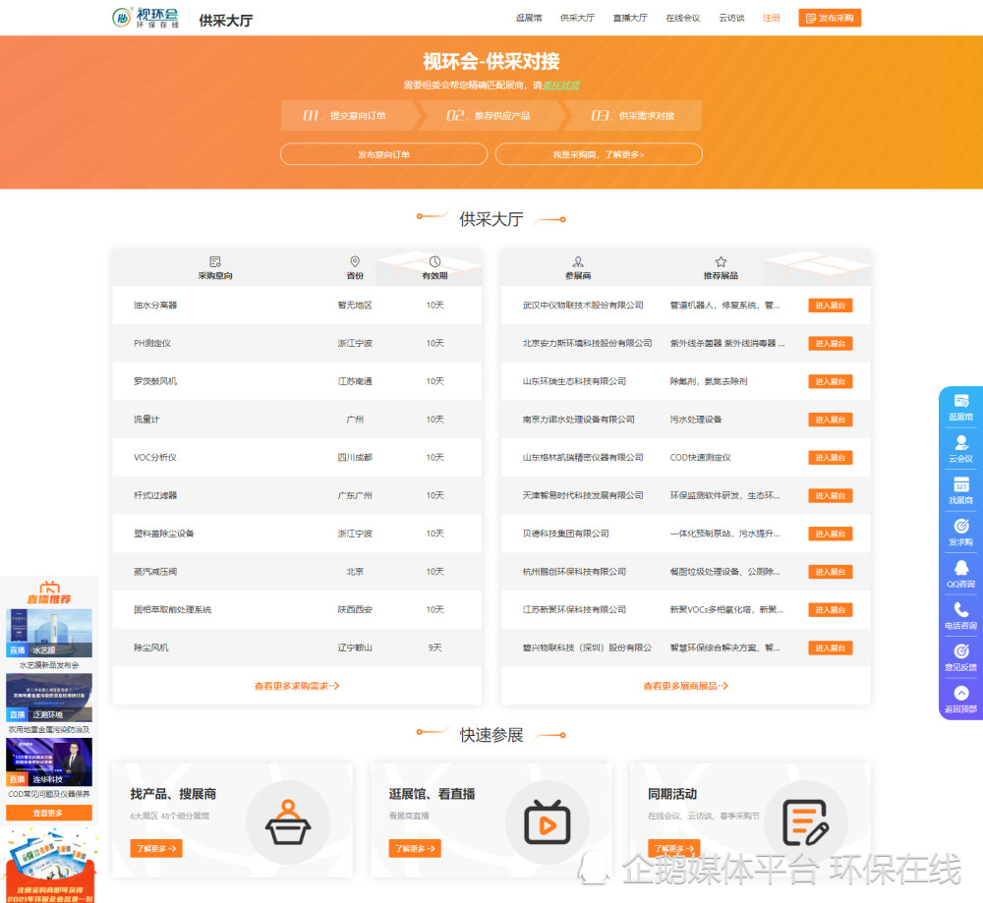Click 进入展台 in the 餐厨垃圾处理设备 row

pos(830,572)
